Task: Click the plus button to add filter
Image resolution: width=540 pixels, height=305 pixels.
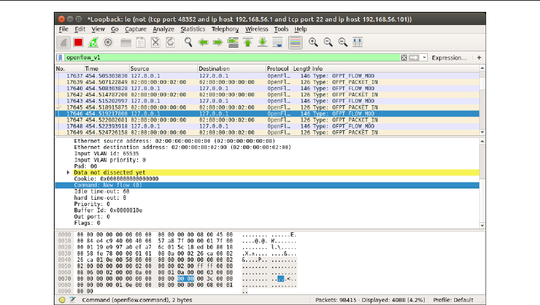Action: pos(479,58)
